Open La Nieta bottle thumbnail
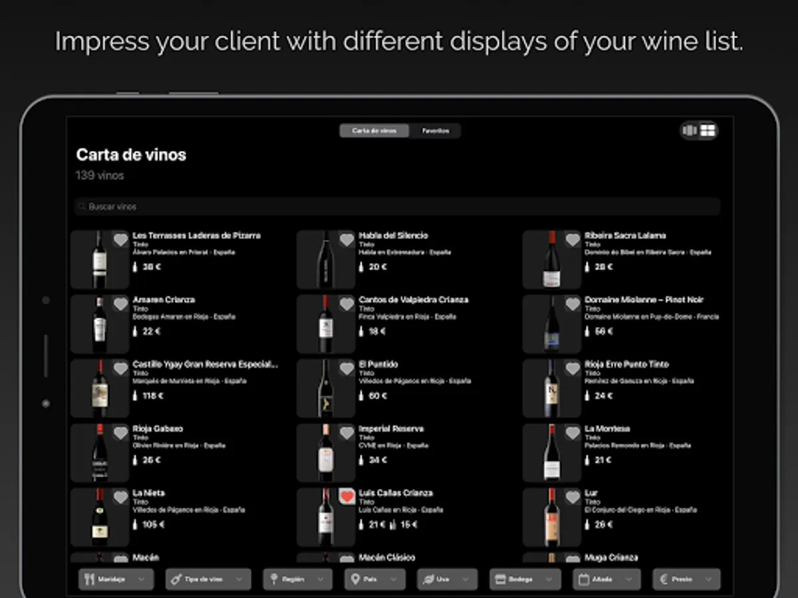Screen dimensions: 798x598 click(x=100, y=517)
